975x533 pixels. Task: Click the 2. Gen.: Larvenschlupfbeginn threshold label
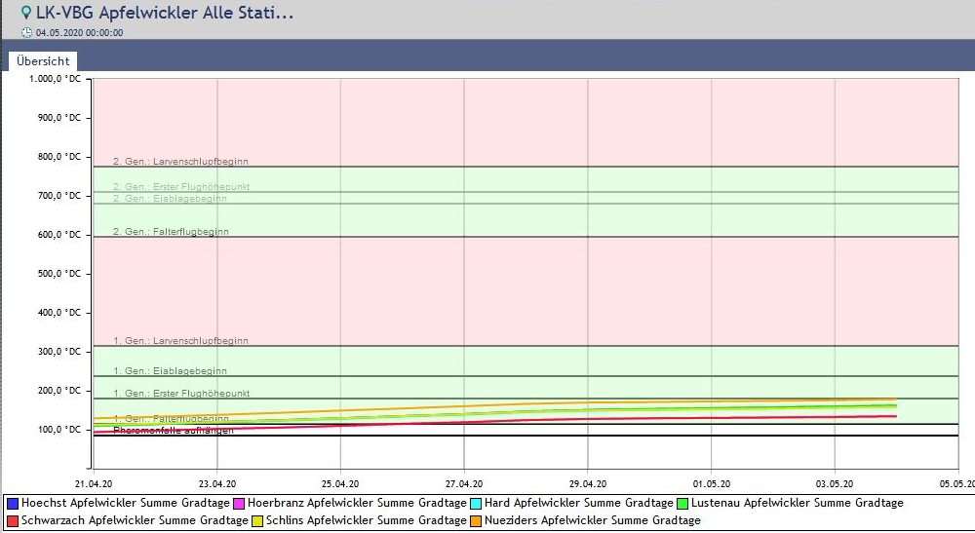pos(180,162)
